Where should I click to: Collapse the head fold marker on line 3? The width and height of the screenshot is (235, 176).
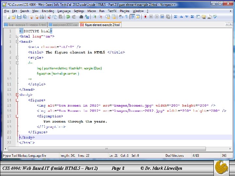[17, 42]
